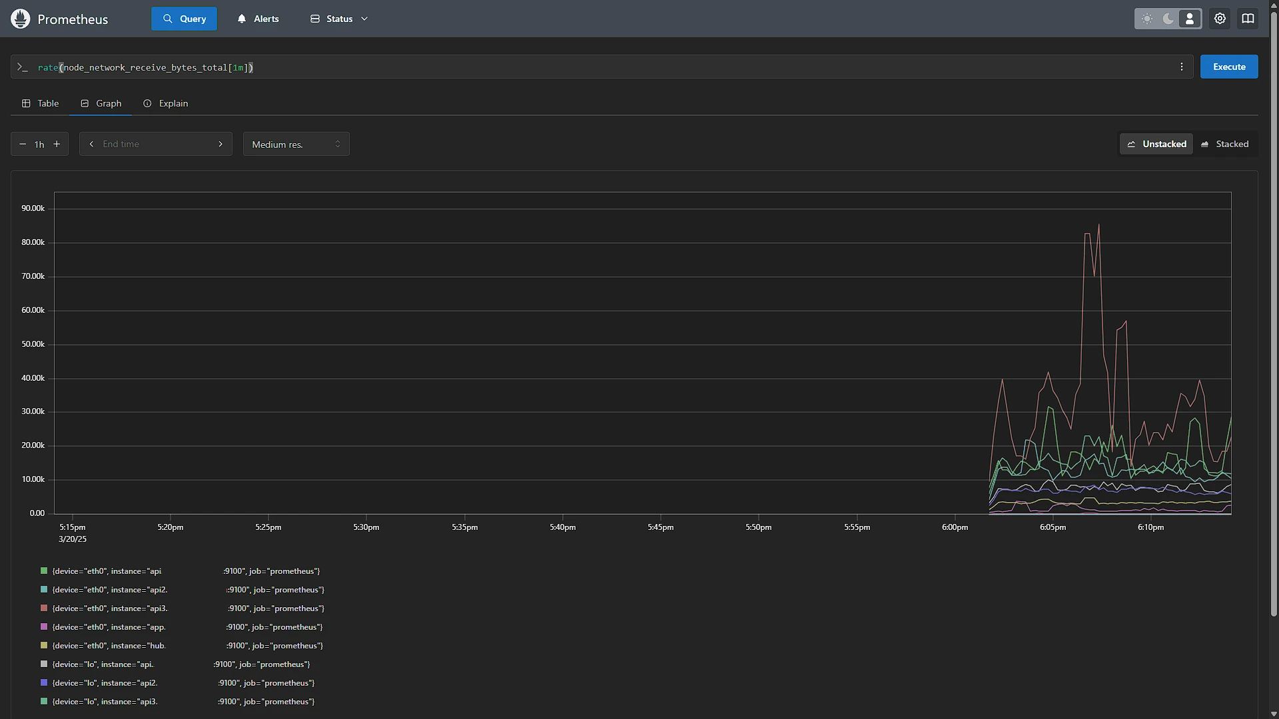Click purple swatch of eth0 app series

(44, 626)
